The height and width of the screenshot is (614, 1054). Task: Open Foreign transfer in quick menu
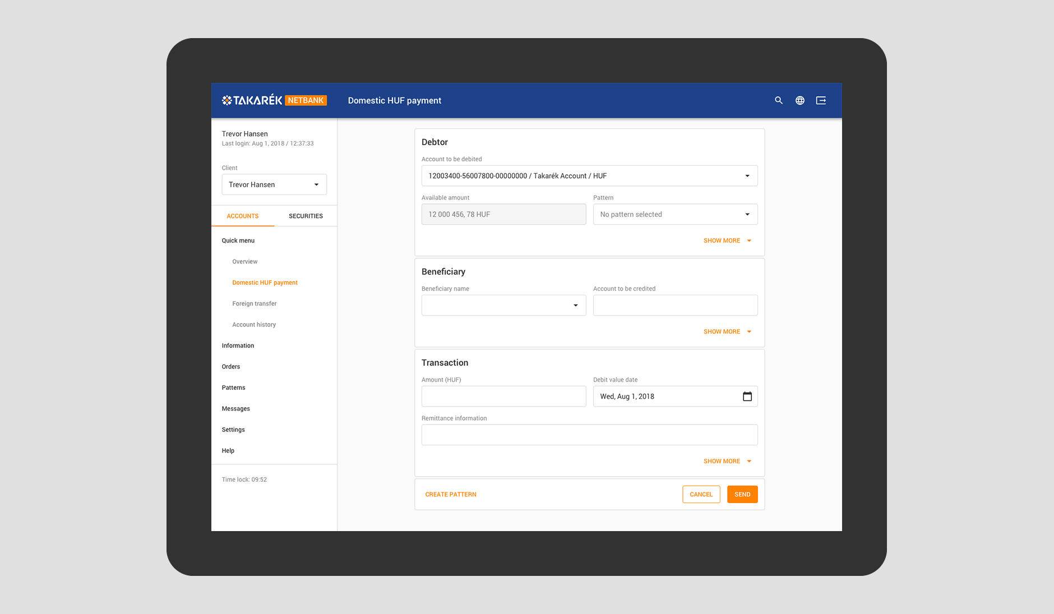pos(255,304)
